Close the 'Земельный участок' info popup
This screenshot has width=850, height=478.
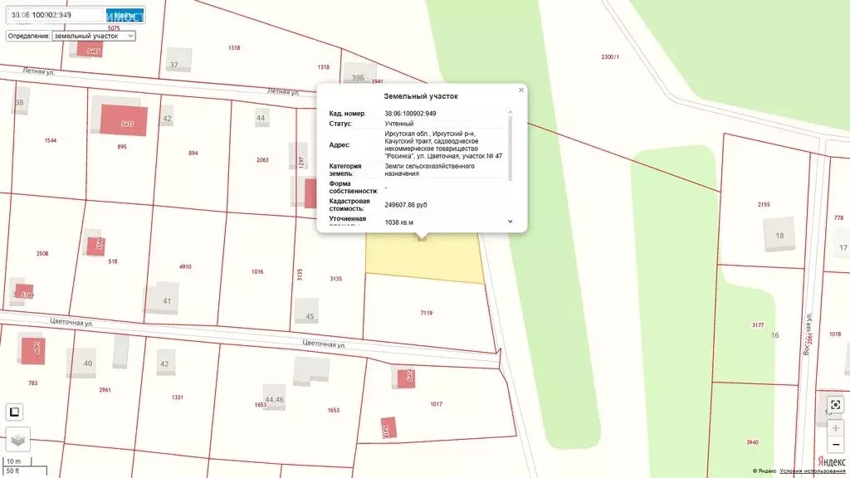click(520, 90)
